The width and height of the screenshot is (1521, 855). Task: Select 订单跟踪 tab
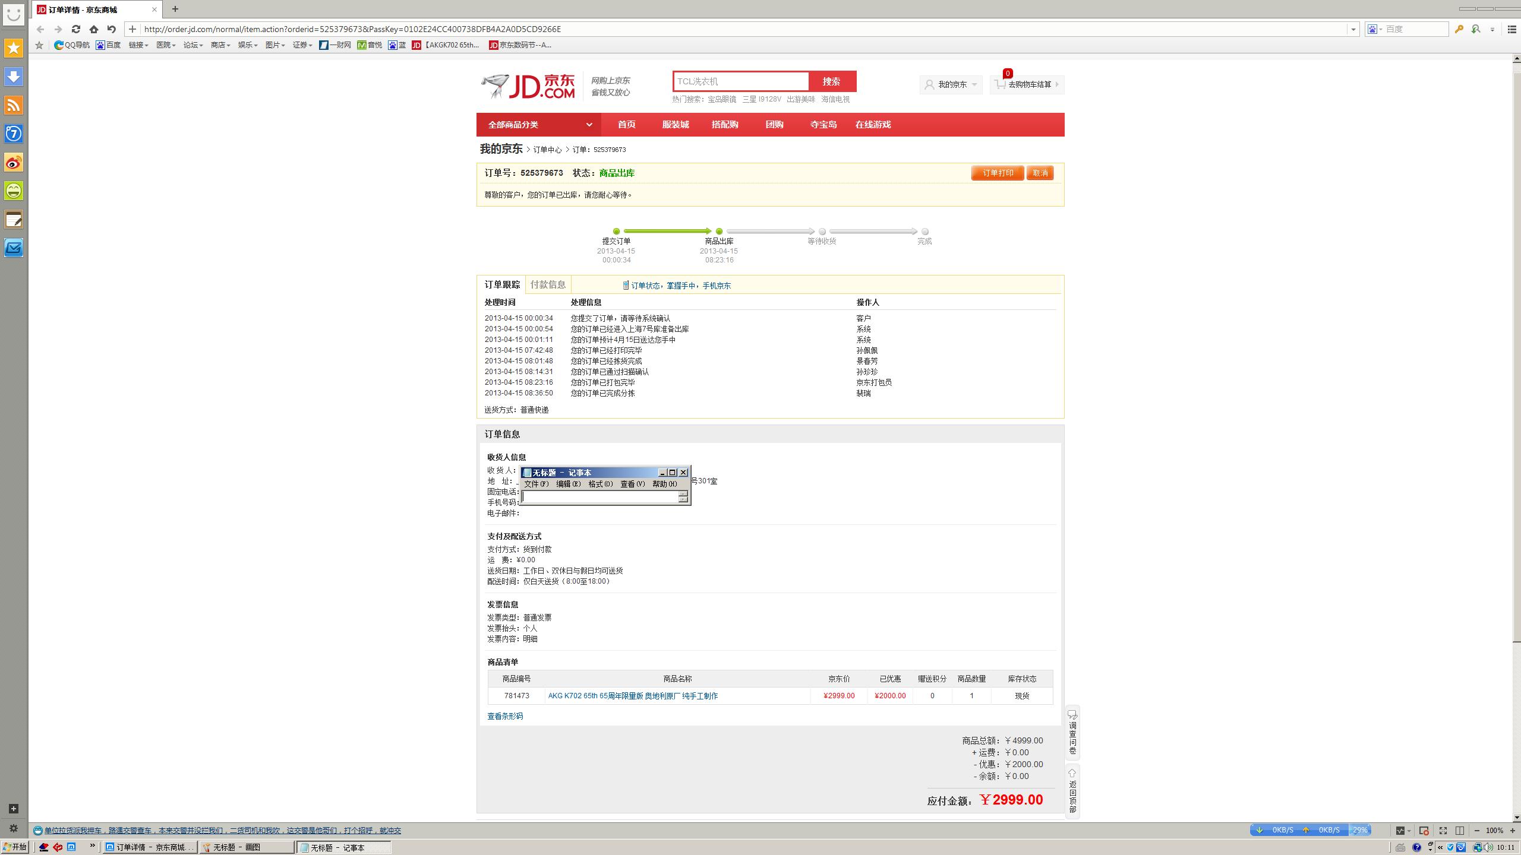tap(502, 284)
